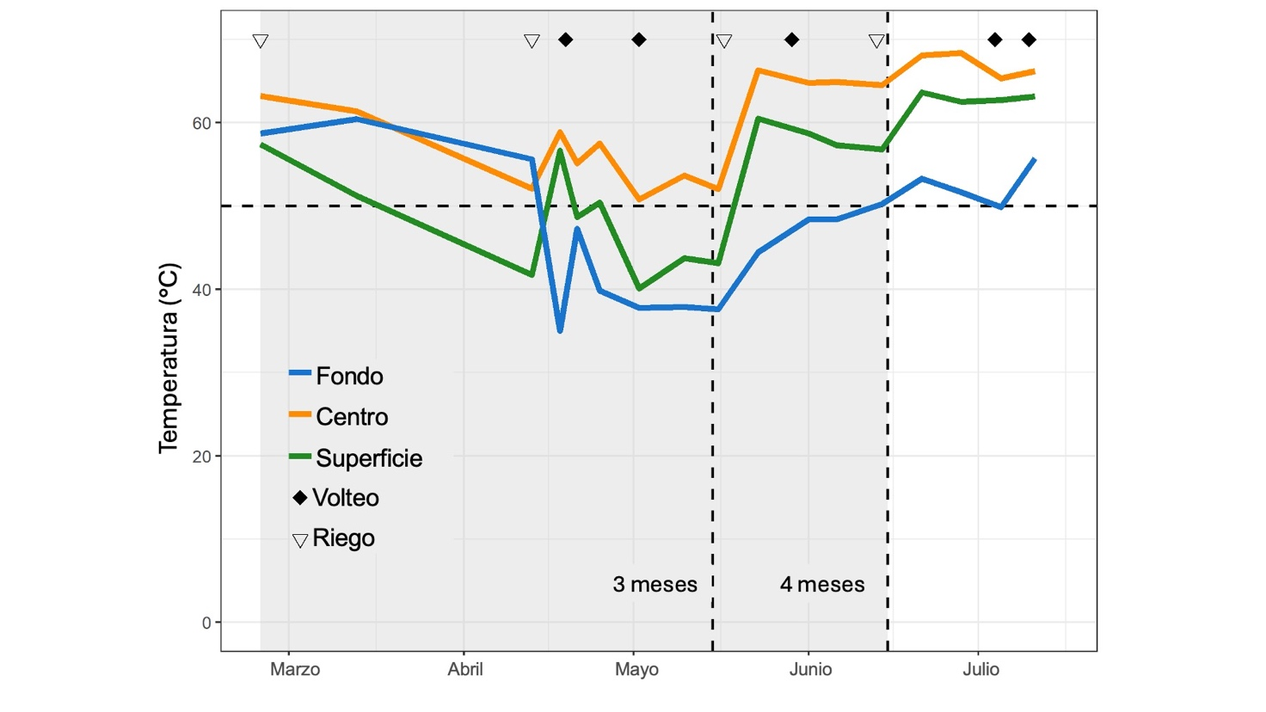Click the "4 meses" annotation text
The image size is (1266, 712).
coord(822,585)
